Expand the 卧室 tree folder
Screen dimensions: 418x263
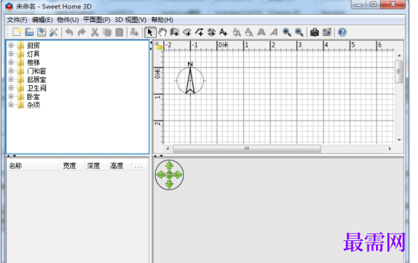(11, 96)
